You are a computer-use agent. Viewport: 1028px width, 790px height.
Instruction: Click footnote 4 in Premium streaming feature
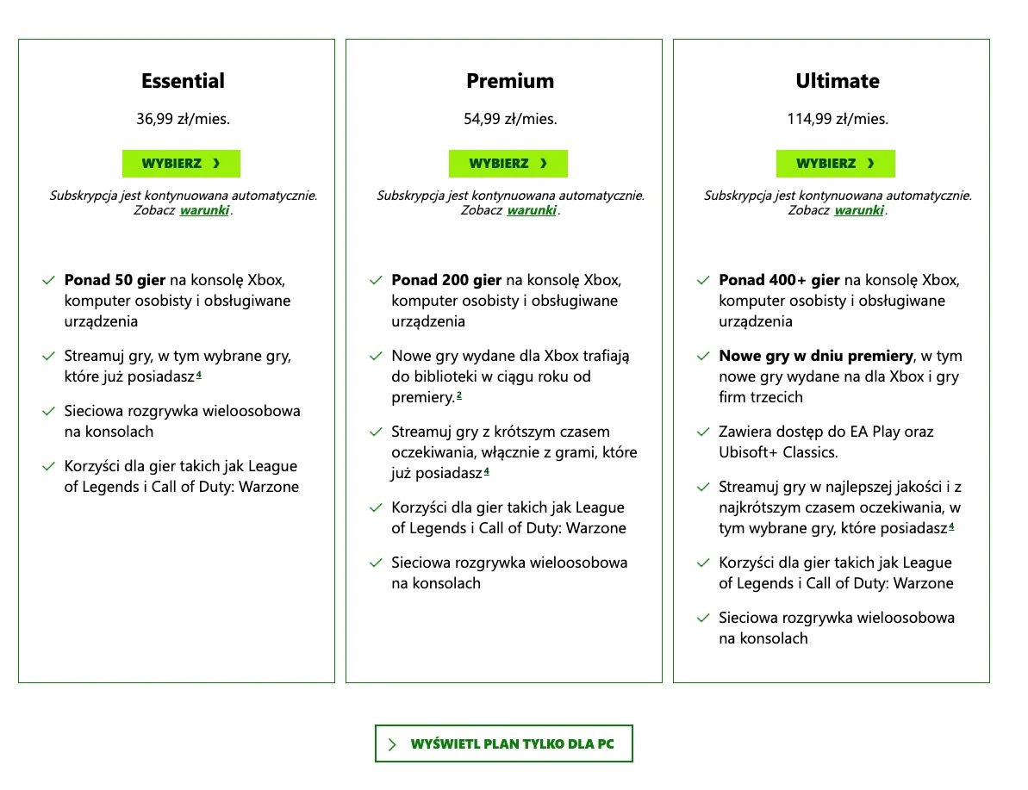pos(486,472)
